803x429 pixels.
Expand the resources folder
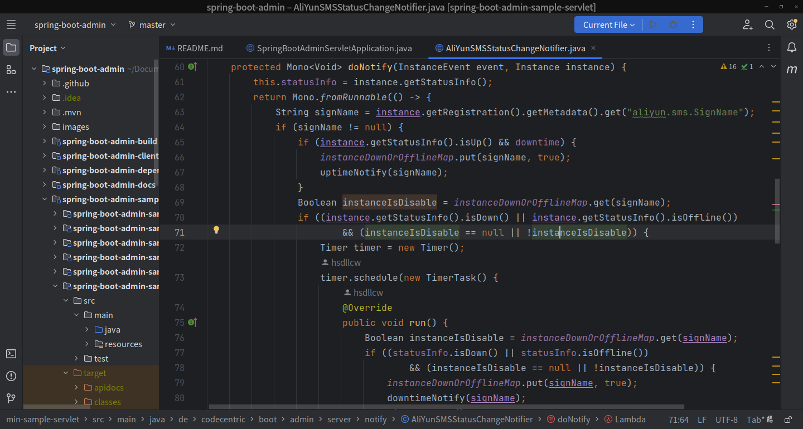(x=87, y=344)
